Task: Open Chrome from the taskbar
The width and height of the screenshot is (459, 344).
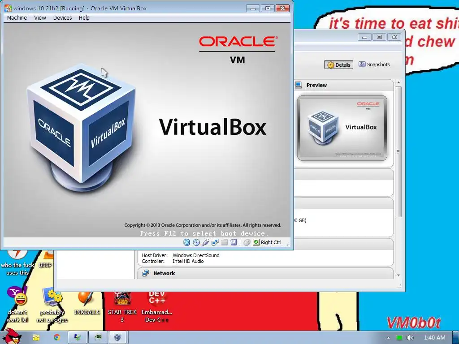Action: (57, 338)
